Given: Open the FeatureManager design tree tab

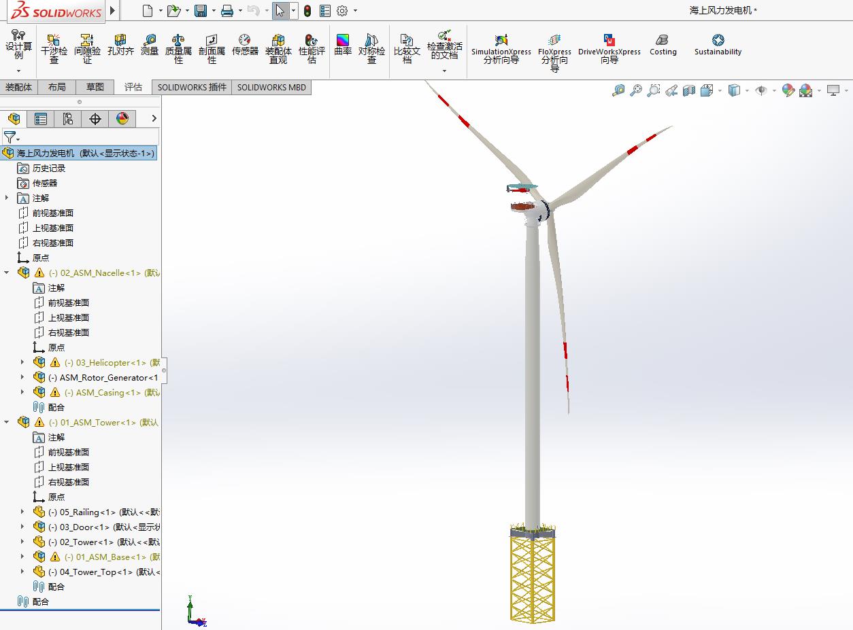Looking at the screenshot, I should 14,119.
